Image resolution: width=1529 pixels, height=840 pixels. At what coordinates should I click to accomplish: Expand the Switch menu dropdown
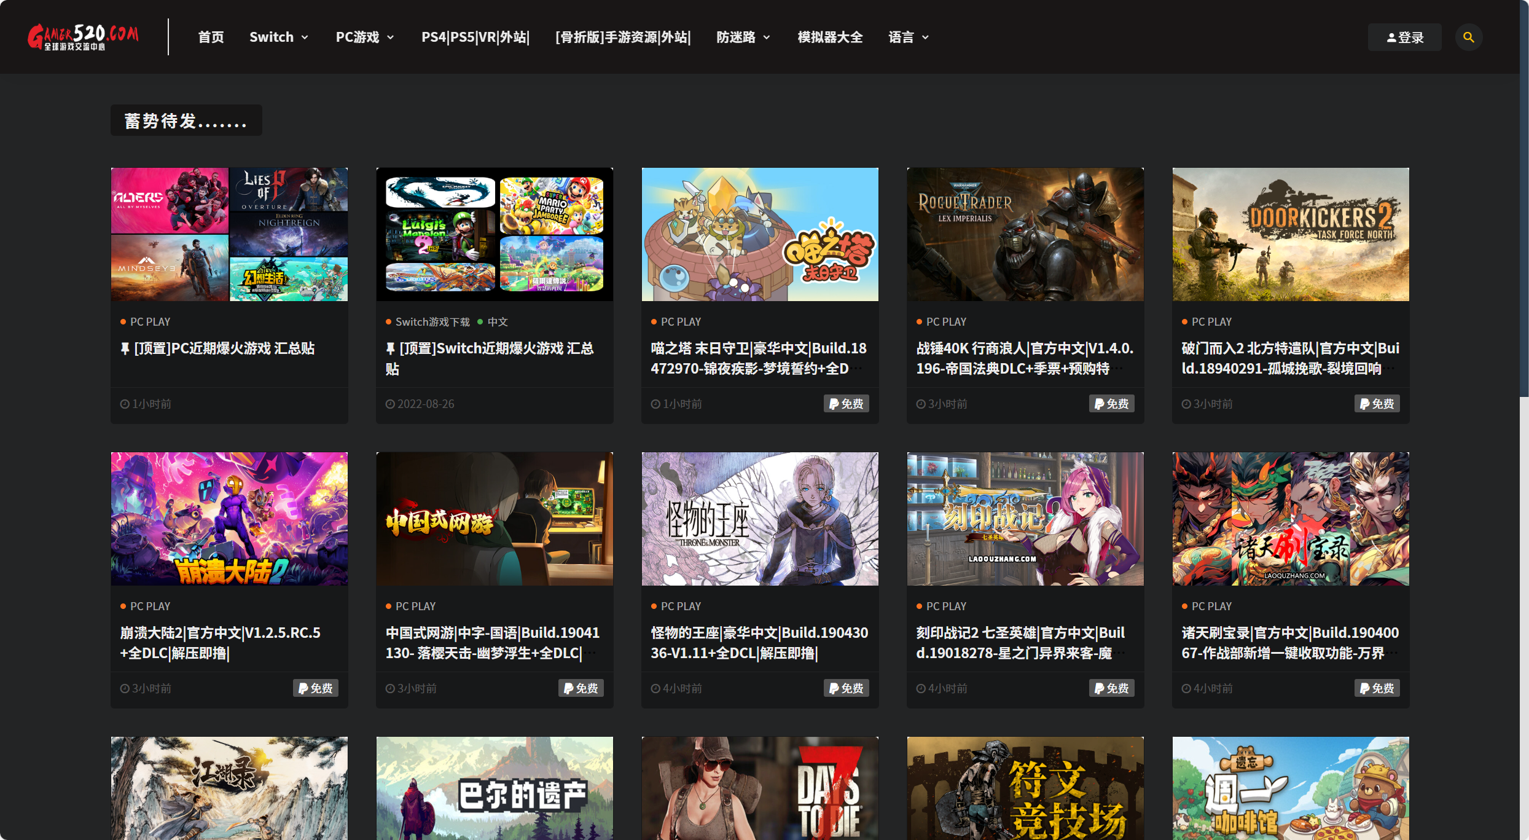pyautogui.click(x=279, y=37)
